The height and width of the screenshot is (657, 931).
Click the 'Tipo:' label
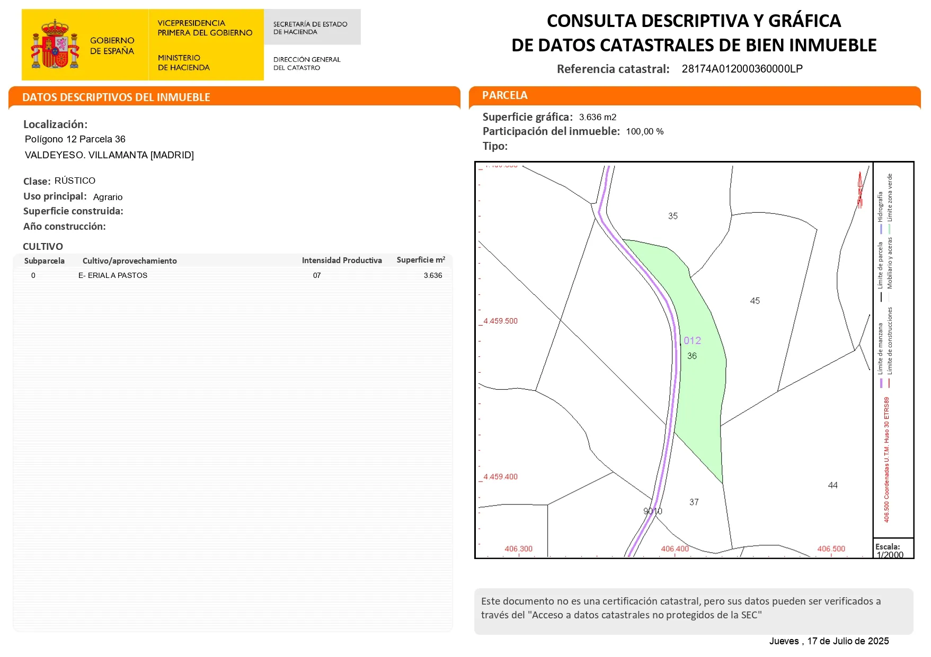click(495, 146)
